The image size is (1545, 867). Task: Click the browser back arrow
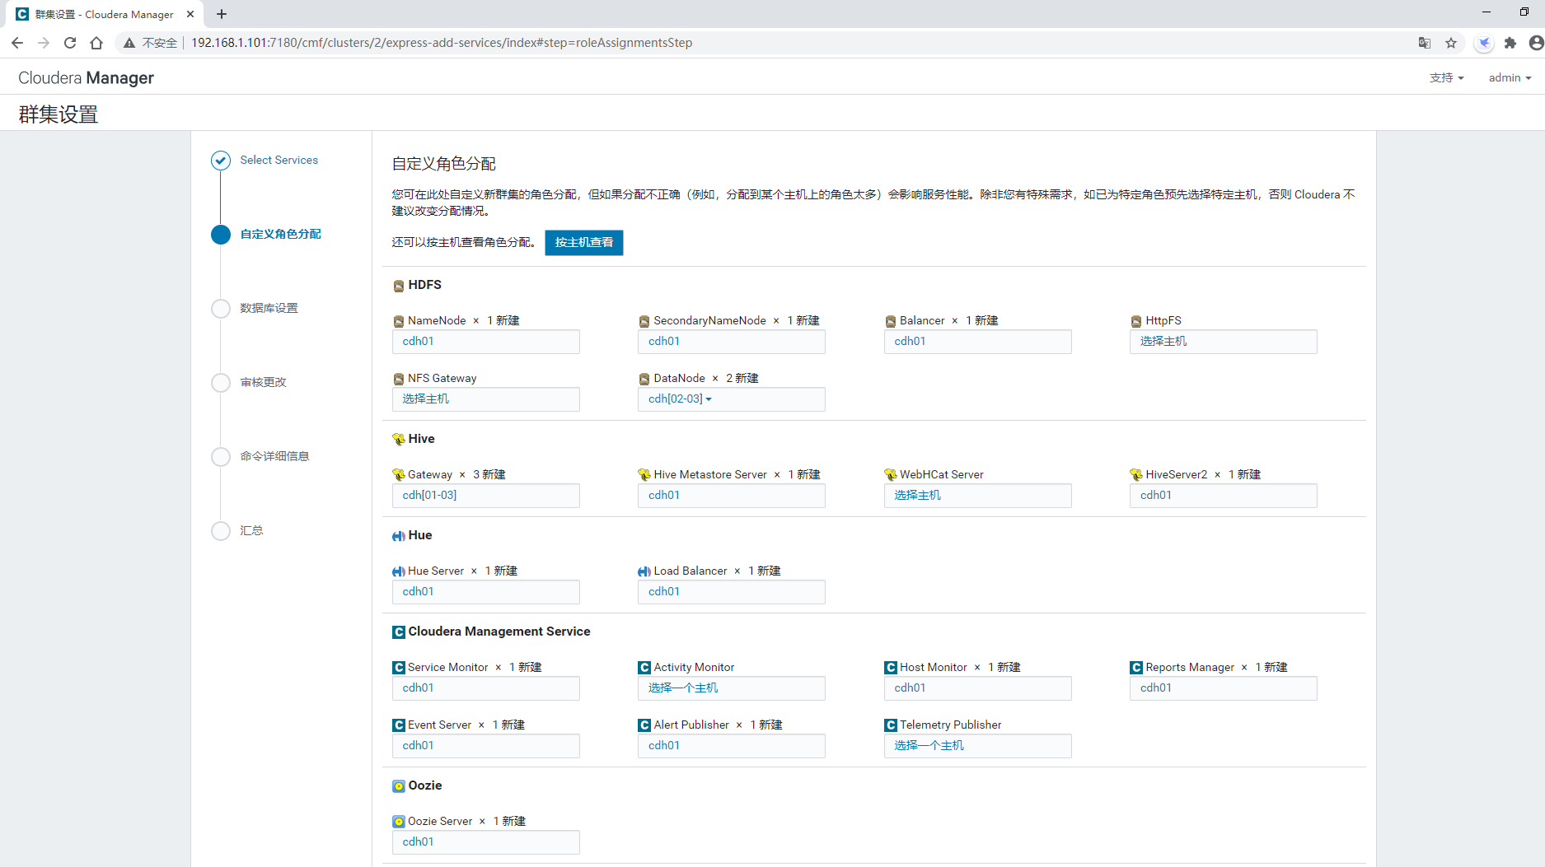(x=17, y=43)
